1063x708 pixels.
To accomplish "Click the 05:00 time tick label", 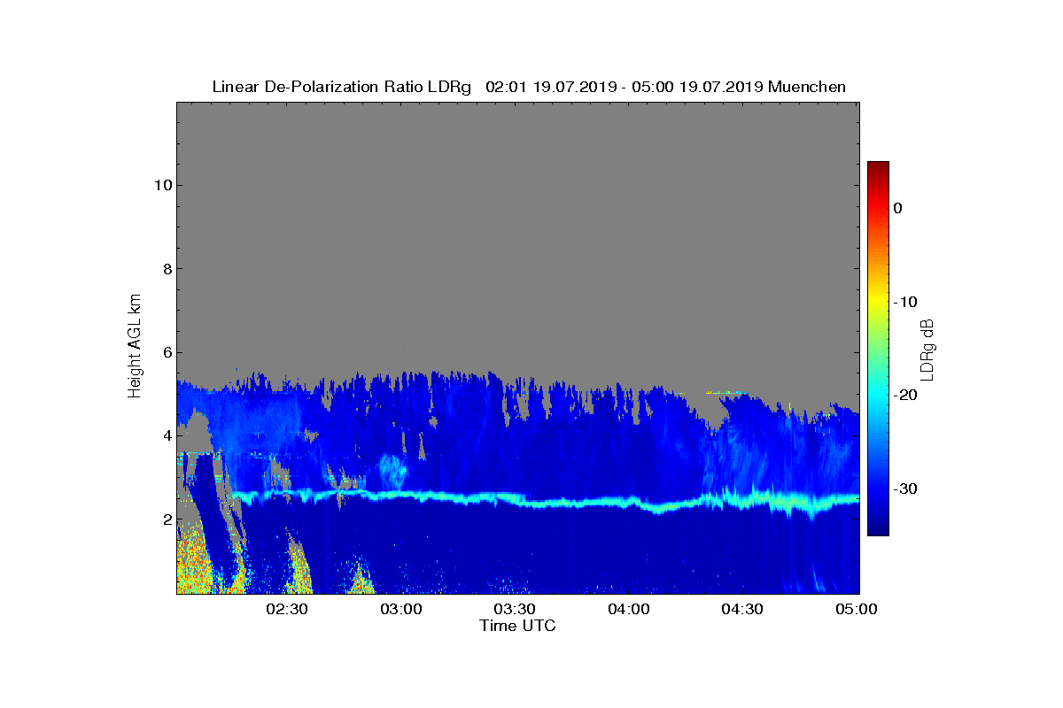I will 857,609.
